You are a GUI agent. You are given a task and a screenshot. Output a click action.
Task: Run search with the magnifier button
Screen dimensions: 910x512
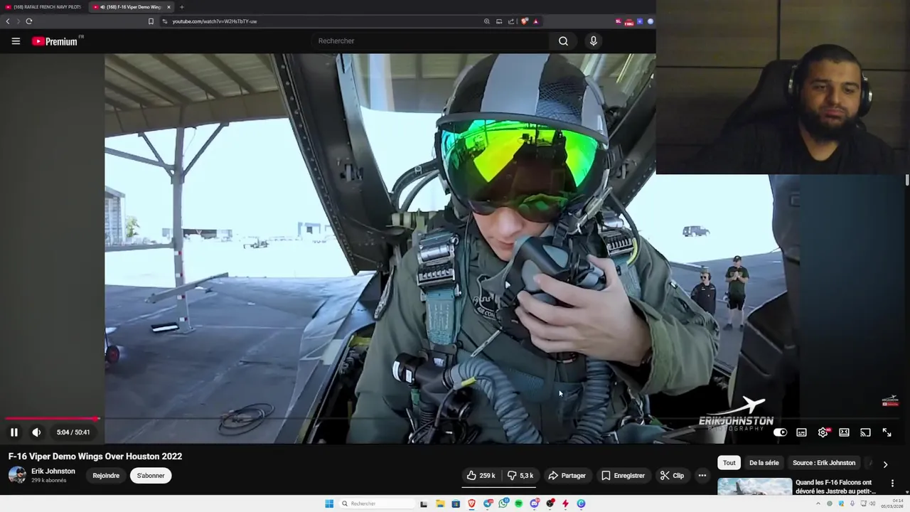tap(563, 41)
